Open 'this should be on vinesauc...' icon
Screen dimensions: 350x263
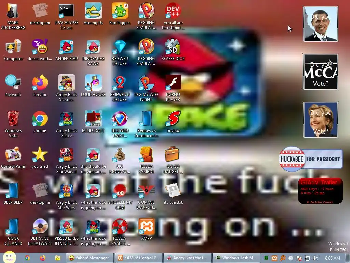pyautogui.click(x=93, y=160)
